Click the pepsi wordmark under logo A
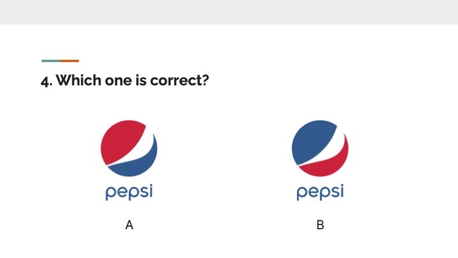The image size is (458, 258). point(129,193)
